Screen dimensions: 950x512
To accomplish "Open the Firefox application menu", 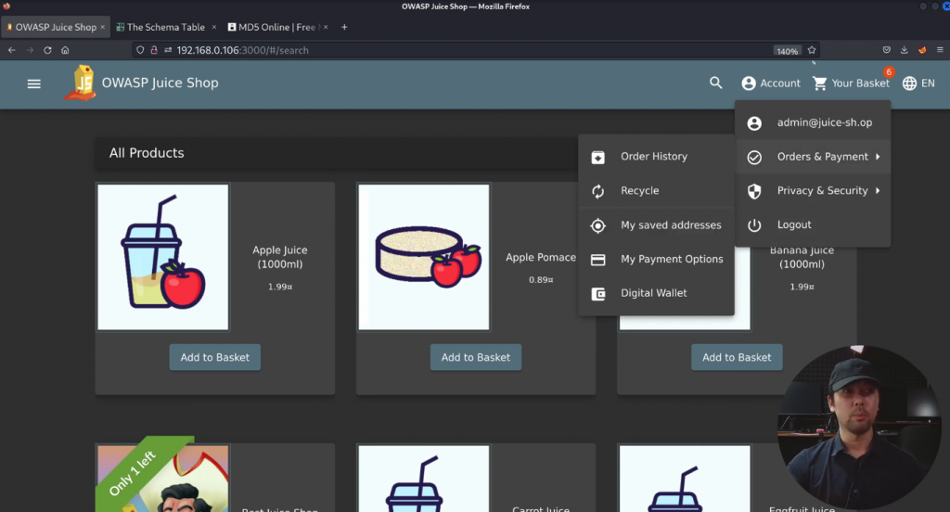I will tap(940, 50).
